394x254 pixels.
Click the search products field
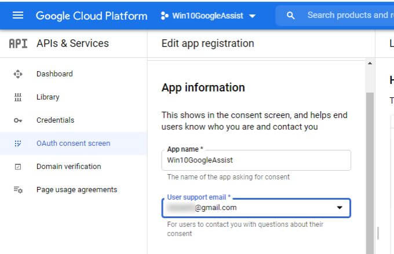click(x=348, y=16)
